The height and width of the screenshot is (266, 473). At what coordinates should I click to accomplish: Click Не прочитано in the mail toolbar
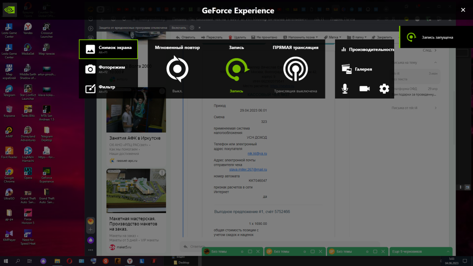coord(264,37)
